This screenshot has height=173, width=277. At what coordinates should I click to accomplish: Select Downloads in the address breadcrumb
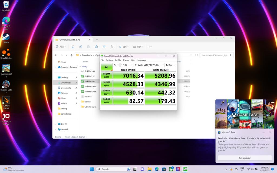click(x=87, y=55)
